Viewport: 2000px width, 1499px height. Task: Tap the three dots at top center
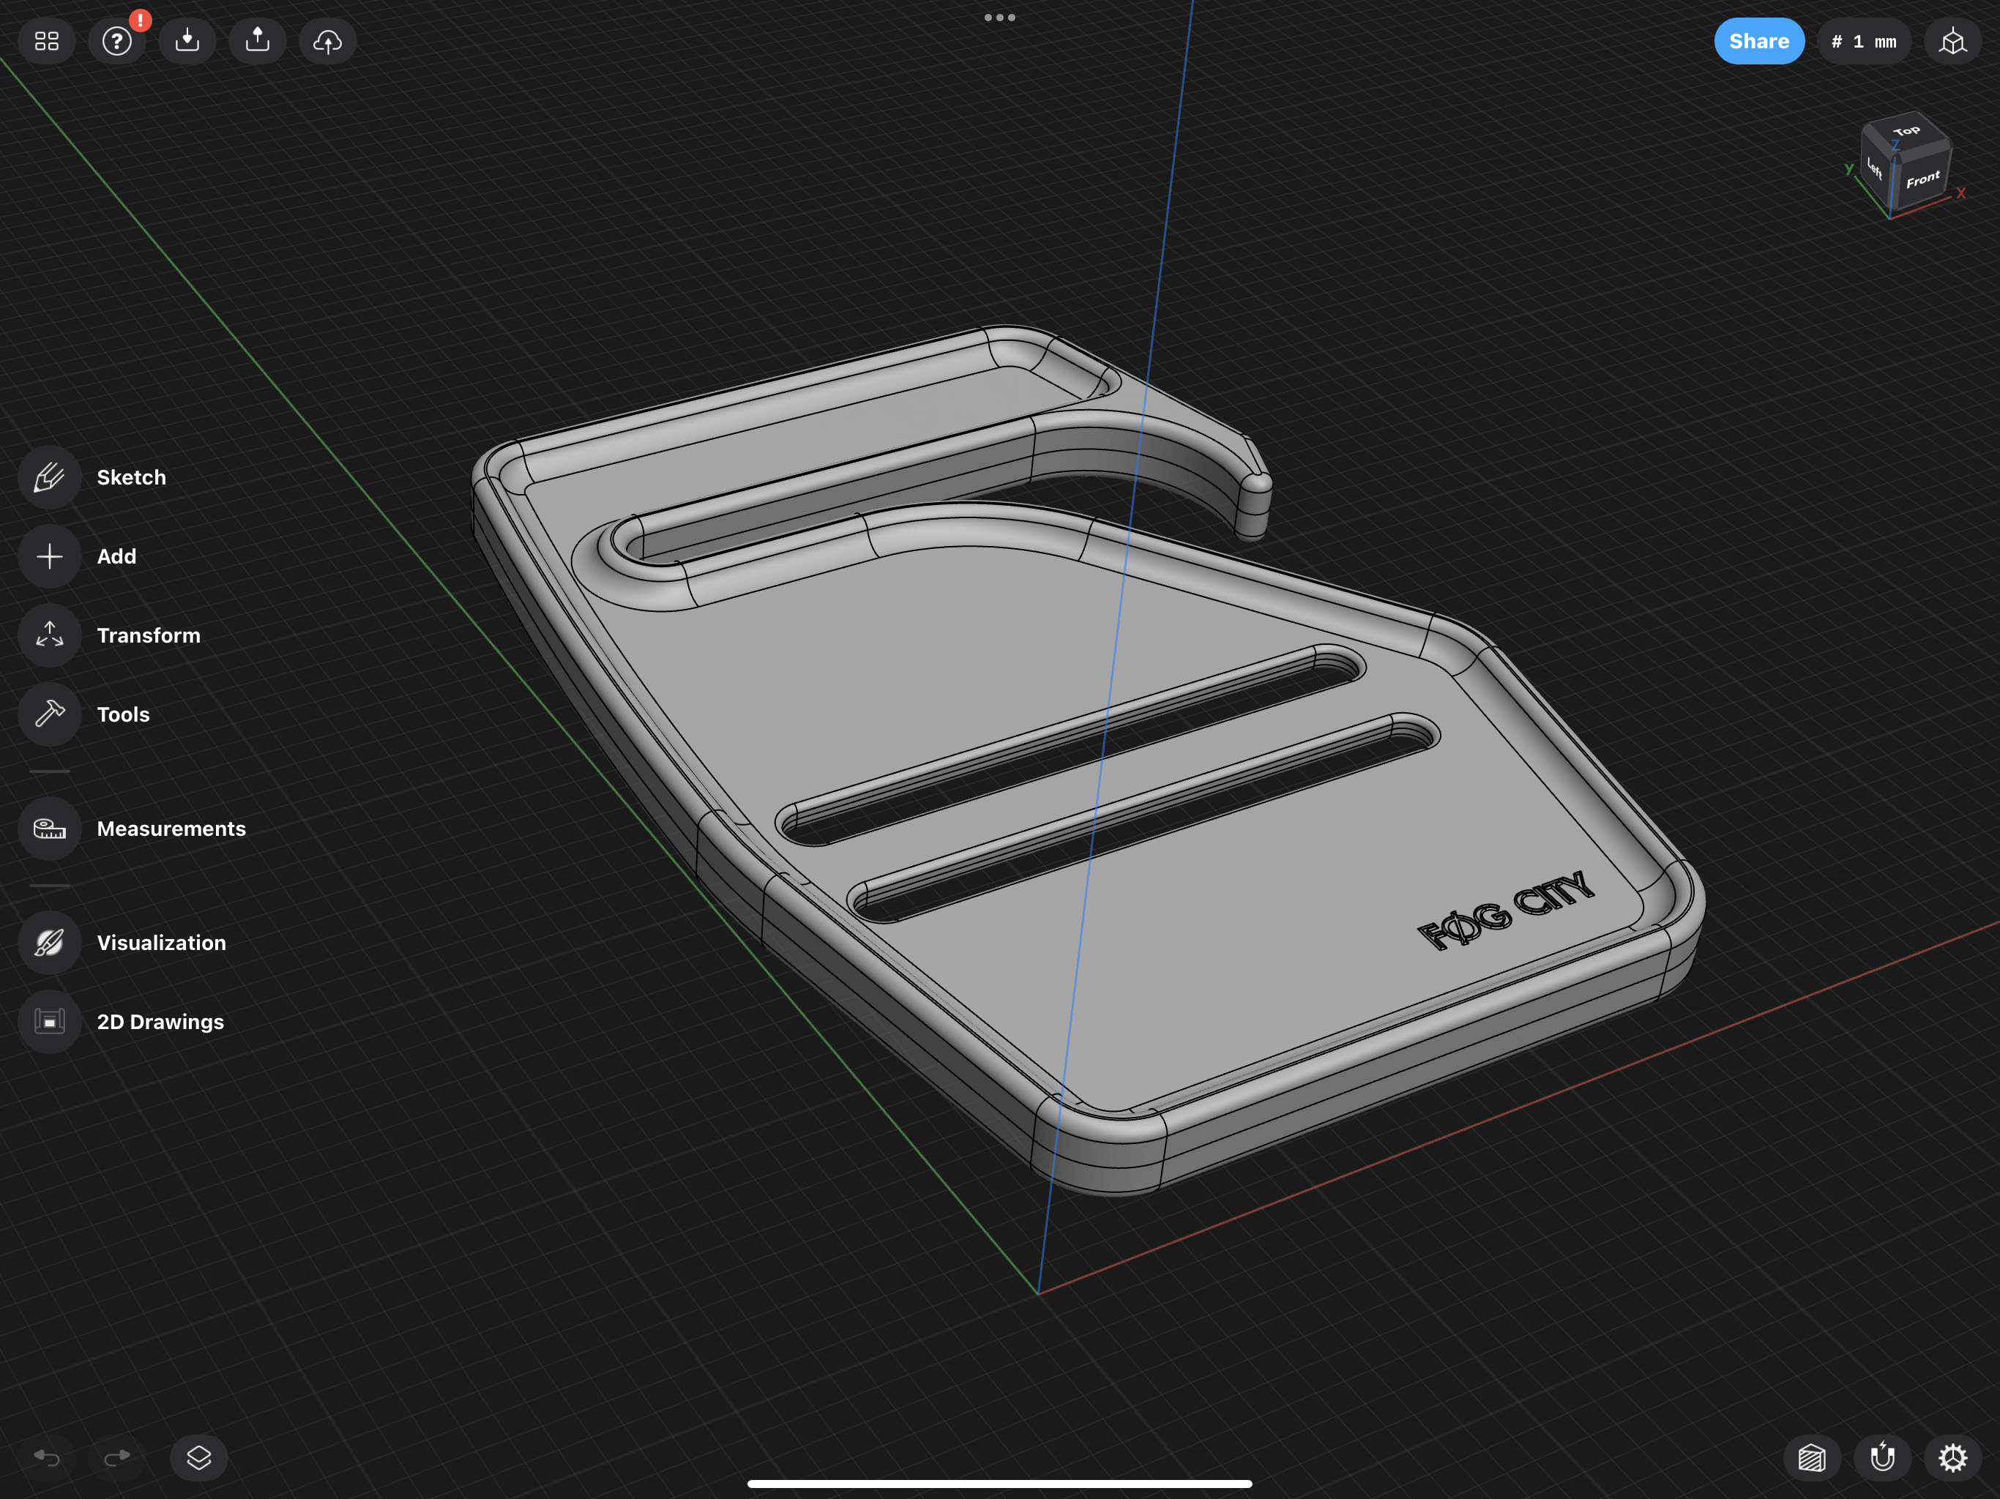point(1000,17)
